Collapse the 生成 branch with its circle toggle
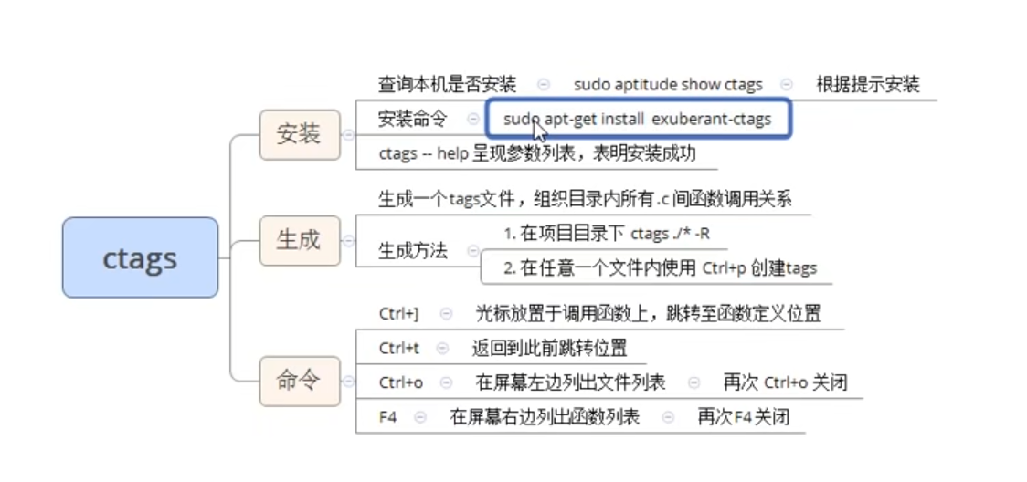This screenshot has height=482, width=1027. click(348, 241)
